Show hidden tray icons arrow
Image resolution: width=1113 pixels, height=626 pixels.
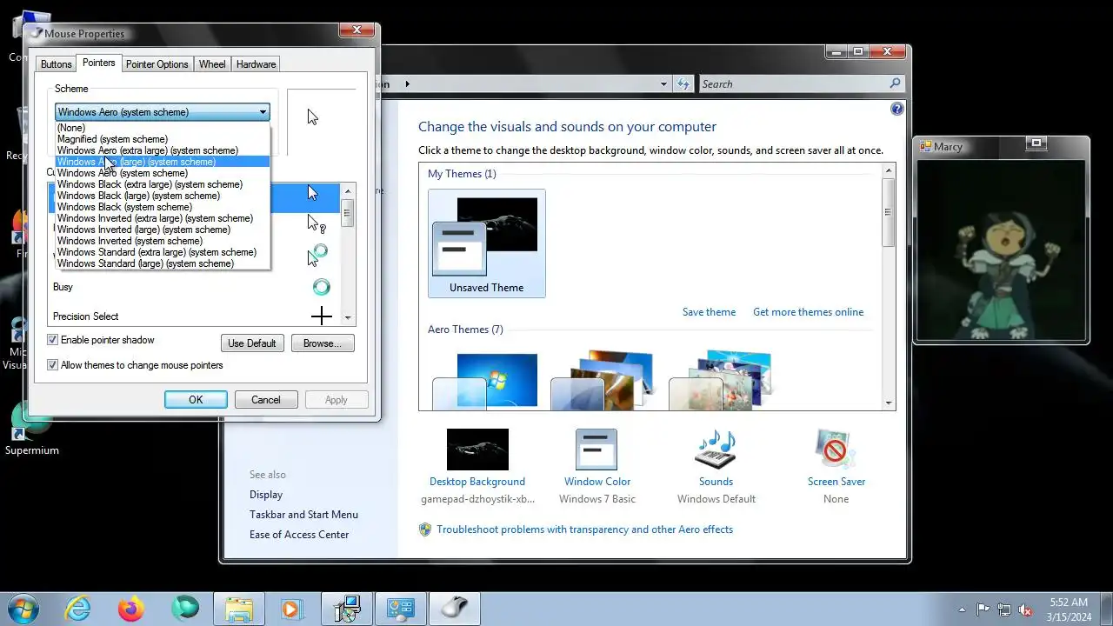point(962,609)
